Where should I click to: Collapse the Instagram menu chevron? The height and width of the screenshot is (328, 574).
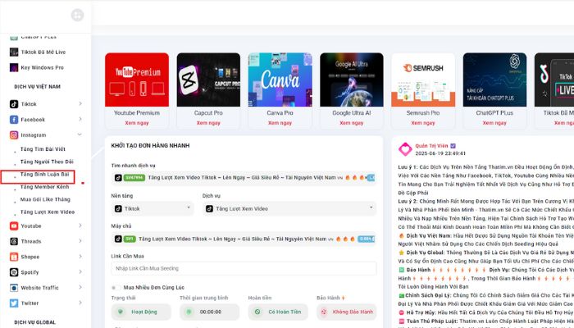[80, 134]
